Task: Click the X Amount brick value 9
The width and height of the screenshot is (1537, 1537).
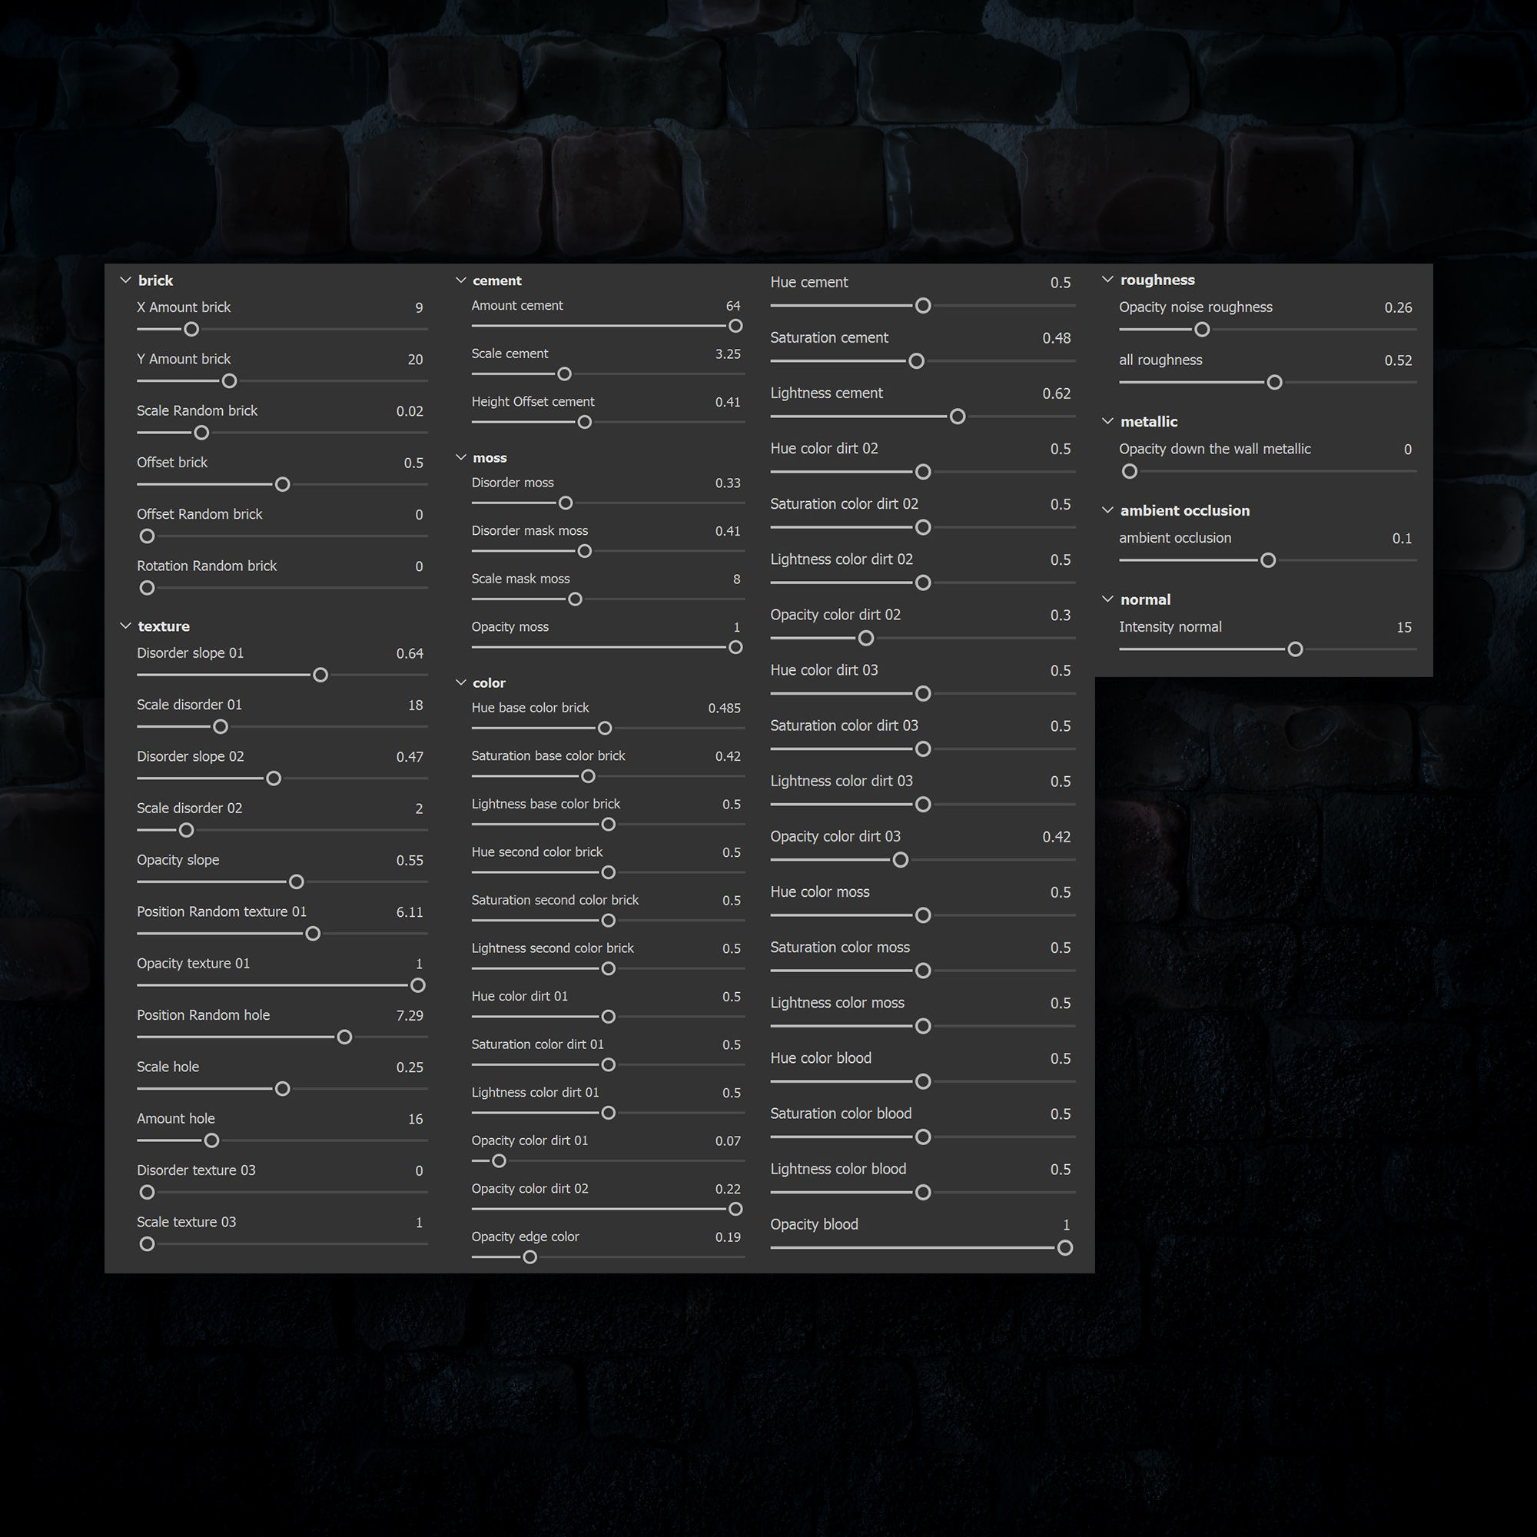Action: pyautogui.click(x=420, y=308)
